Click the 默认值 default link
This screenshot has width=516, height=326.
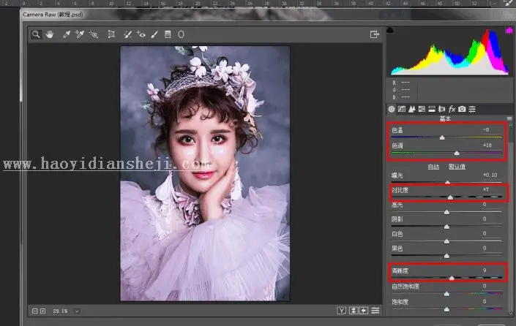click(x=457, y=167)
